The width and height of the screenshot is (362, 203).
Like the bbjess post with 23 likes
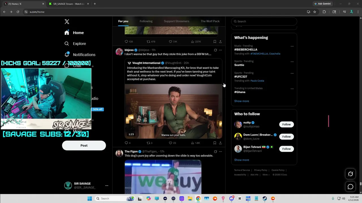tap(173, 143)
